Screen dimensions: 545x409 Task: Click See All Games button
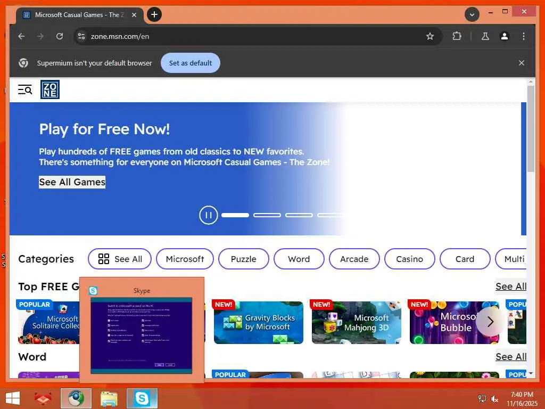(72, 182)
